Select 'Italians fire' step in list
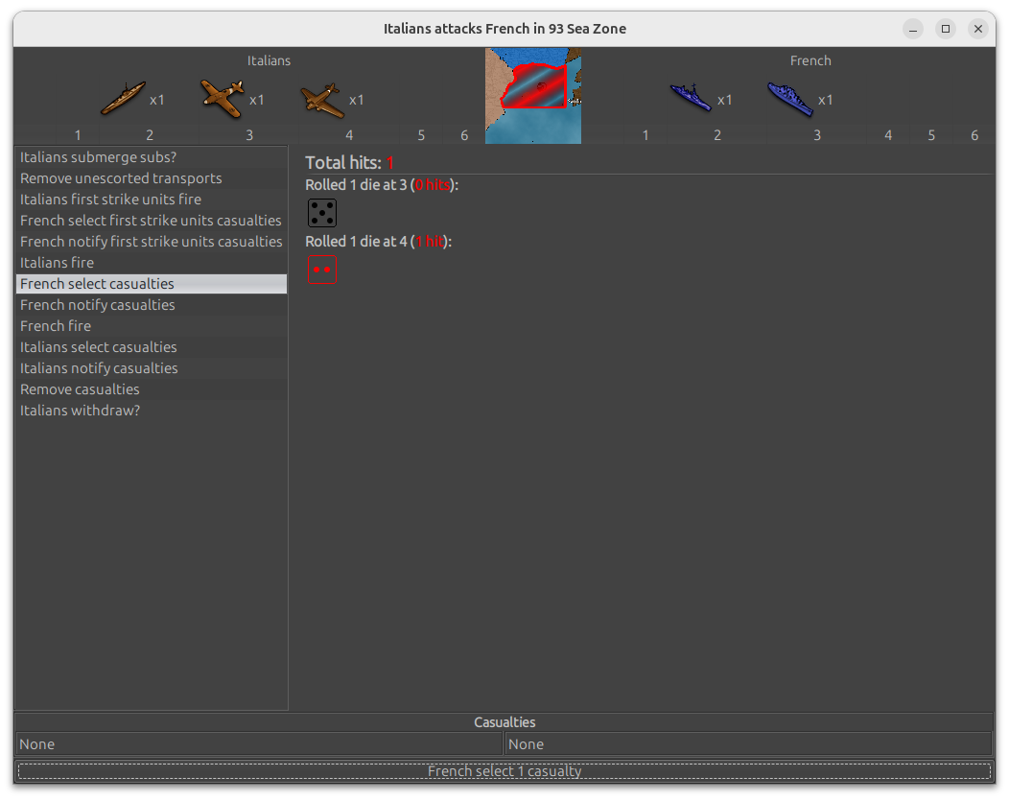 tap(58, 263)
